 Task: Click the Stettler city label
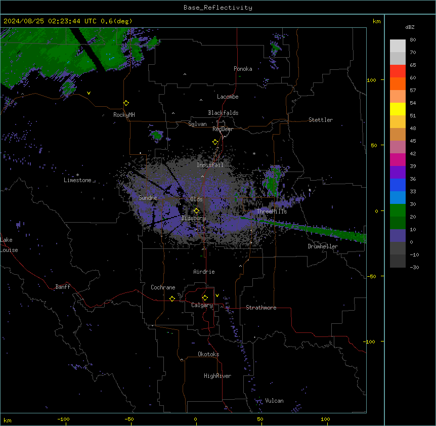pyautogui.click(x=321, y=120)
